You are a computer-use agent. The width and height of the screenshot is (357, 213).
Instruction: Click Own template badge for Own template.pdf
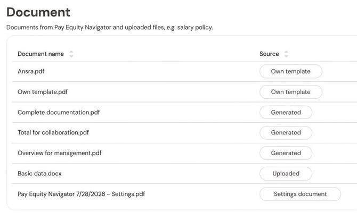coord(291,92)
